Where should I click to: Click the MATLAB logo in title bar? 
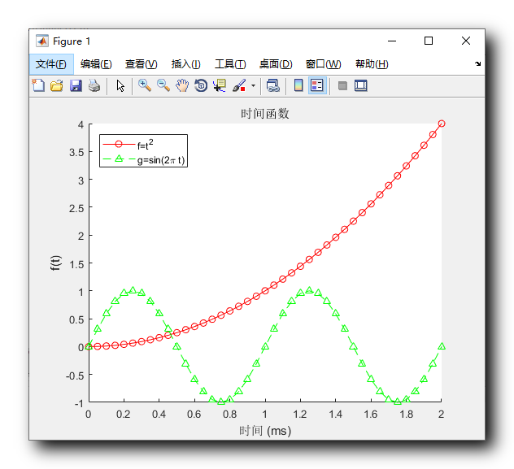(42, 41)
